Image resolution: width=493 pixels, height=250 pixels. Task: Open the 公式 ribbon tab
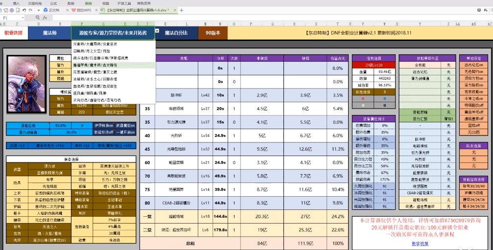pyautogui.click(x=53, y=3)
